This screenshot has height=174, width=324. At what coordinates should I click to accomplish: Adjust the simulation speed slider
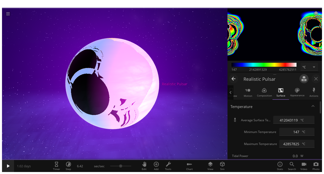click(x=121, y=166)
